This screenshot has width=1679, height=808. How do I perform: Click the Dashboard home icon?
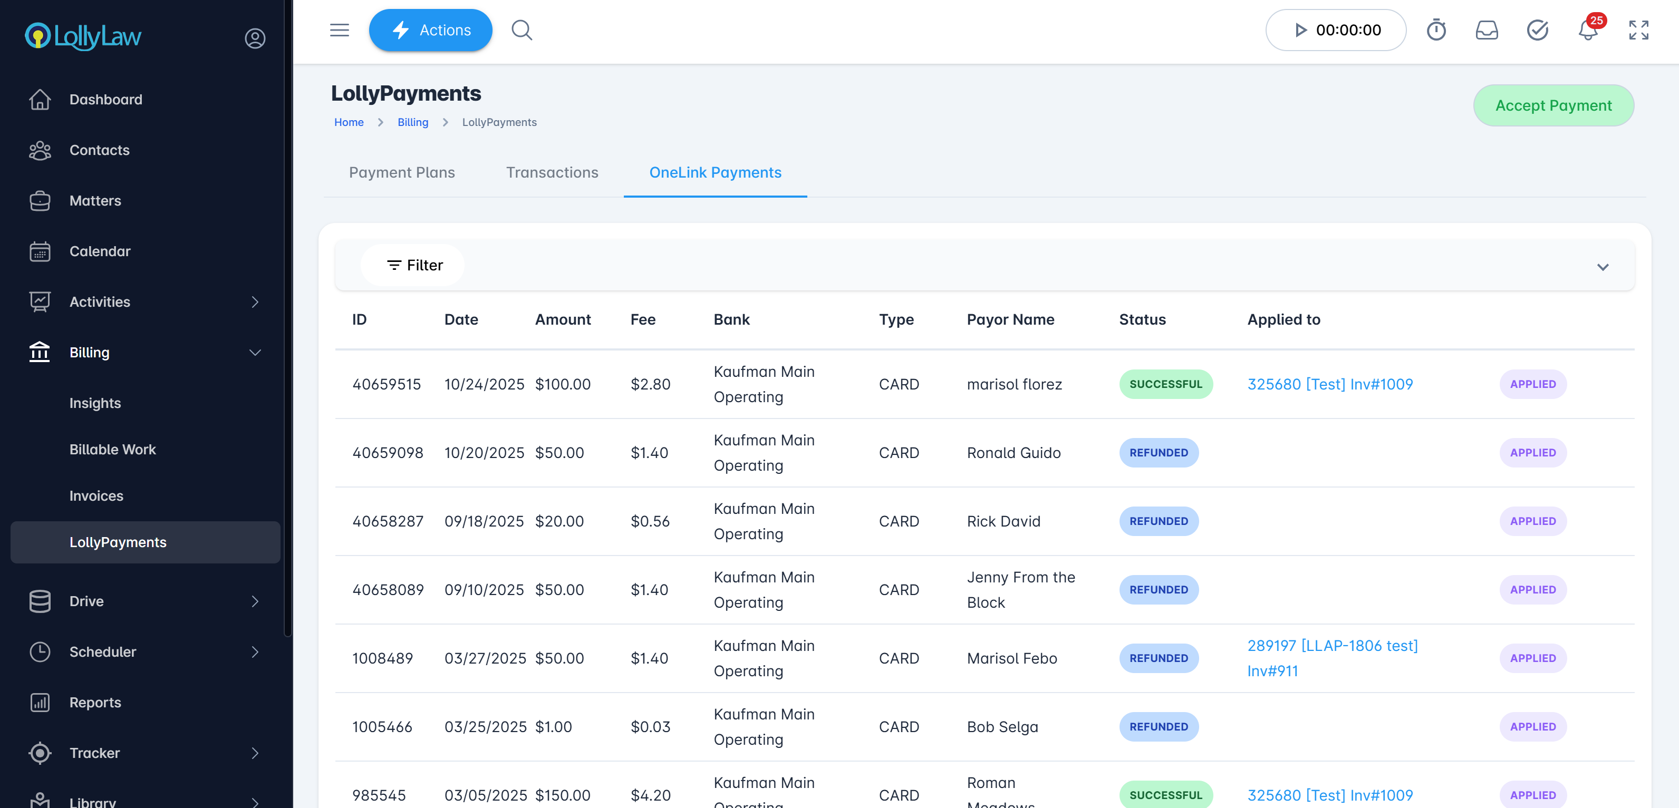click(x=40, y=99)
